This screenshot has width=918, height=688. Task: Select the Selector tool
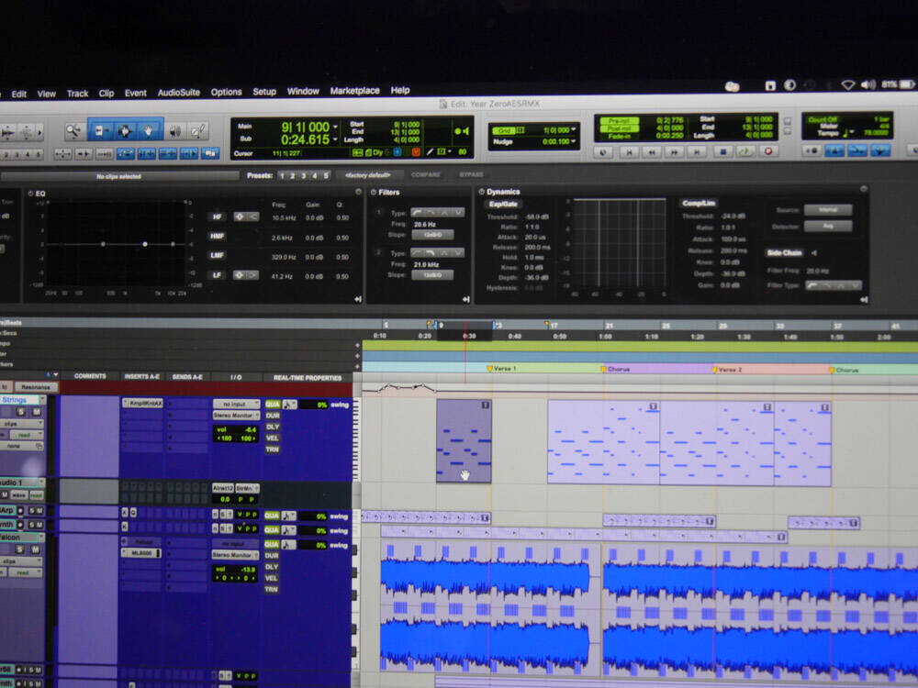[x=124, y=130]
